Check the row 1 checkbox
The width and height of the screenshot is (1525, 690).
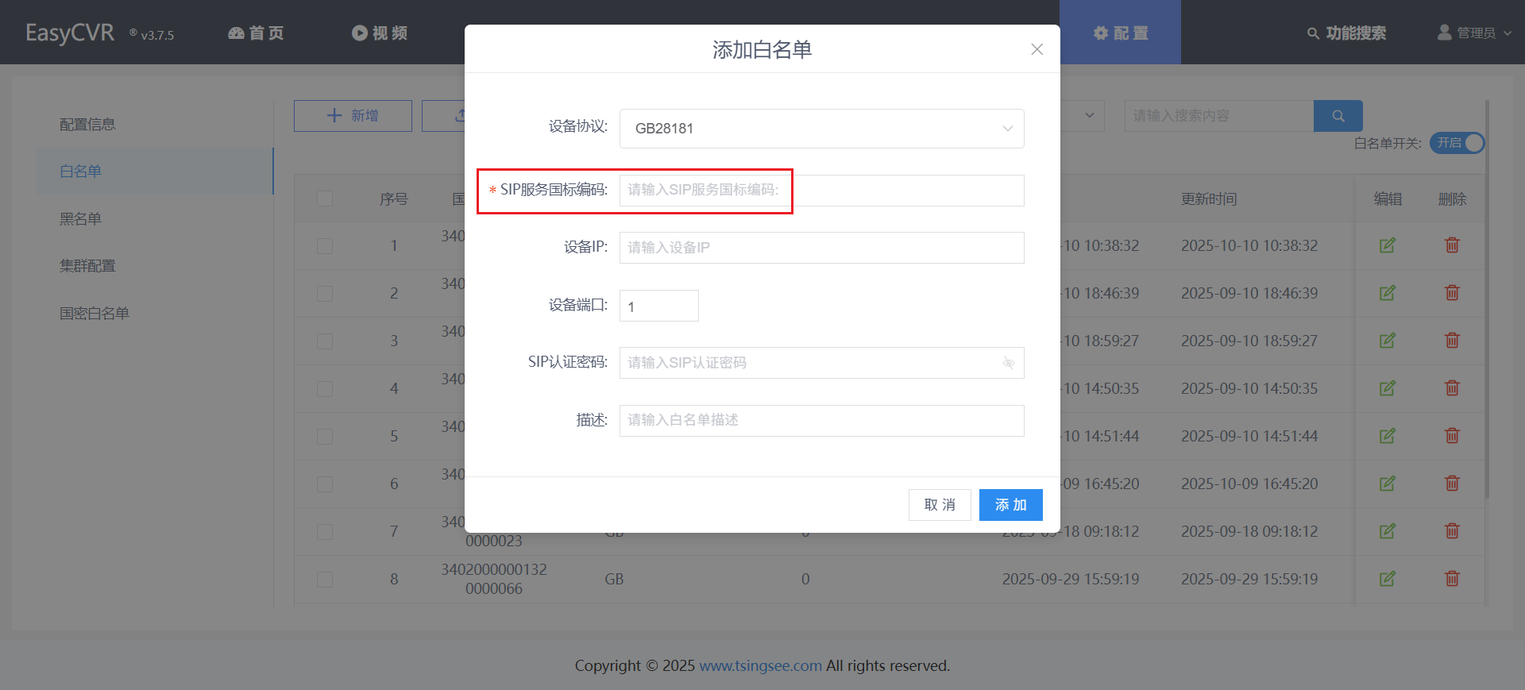[325, 246]
